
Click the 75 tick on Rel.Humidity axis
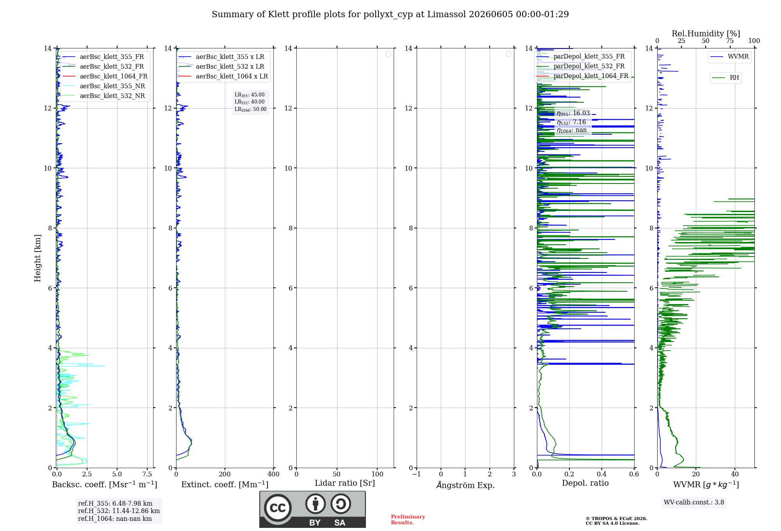click(x=730, y=41)
